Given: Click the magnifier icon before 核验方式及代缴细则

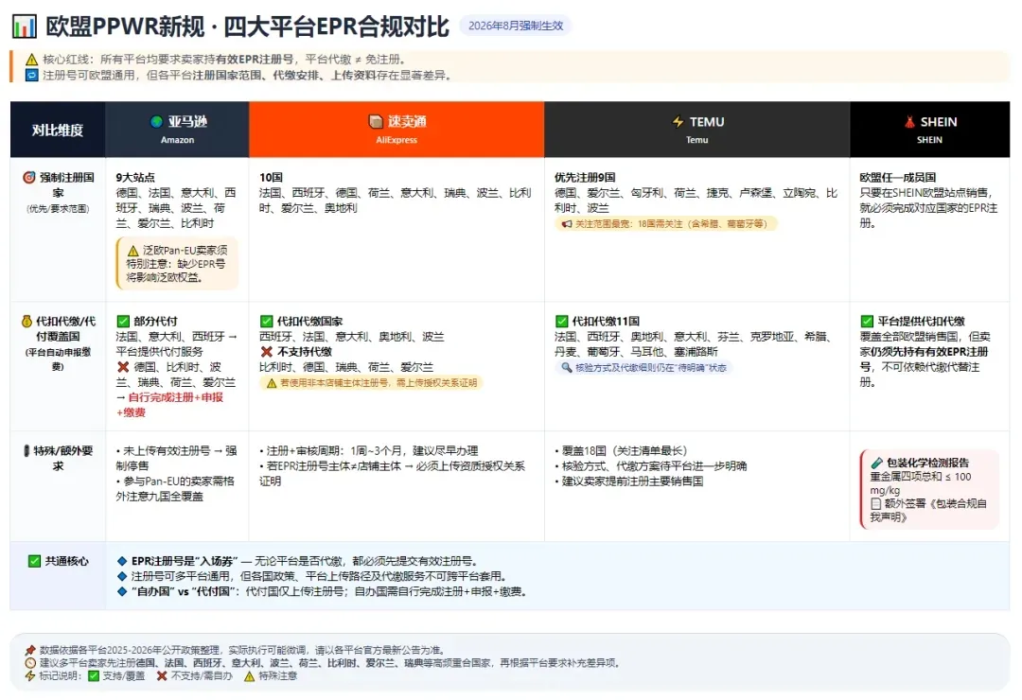Looking at the screenshot, I should [567, 368].
